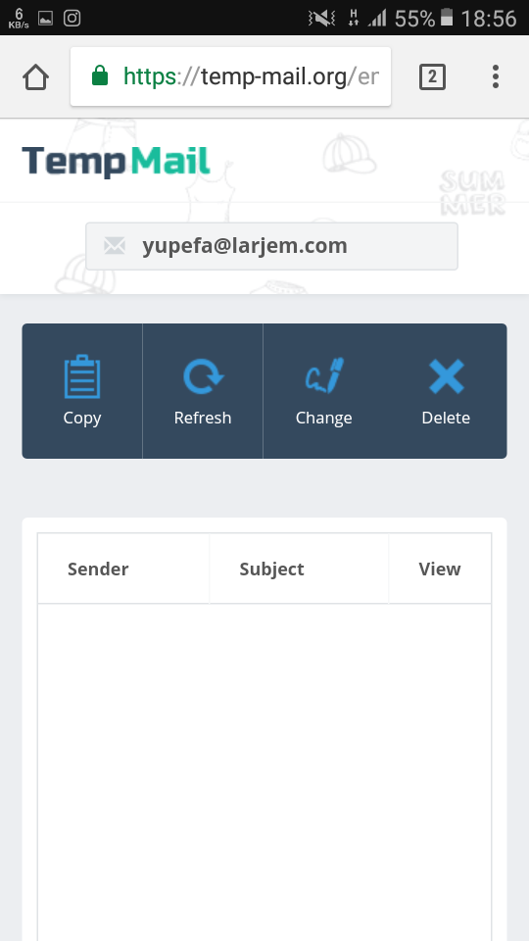529x941 pixels.
Task: Tap the battery indicator in status bar
Action: coord(447,18)
